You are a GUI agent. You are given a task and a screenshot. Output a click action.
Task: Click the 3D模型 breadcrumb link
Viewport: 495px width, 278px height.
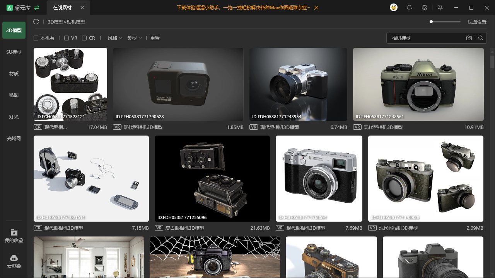click(55, 22)
